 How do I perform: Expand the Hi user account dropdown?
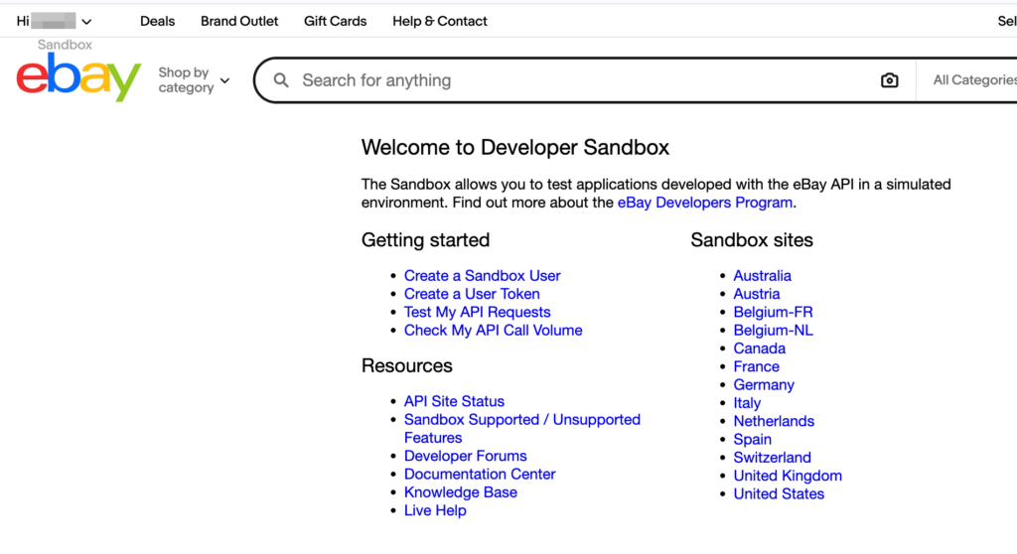point(55,22)
